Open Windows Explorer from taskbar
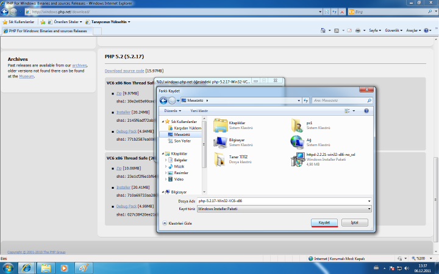Image resolution: width=439 pixels, height=274 pixels. pyautogui.click(x=46, y=268)
